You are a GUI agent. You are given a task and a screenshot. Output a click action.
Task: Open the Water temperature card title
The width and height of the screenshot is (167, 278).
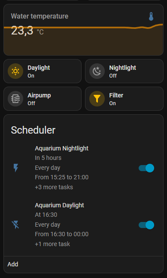(x=39, y=16)
